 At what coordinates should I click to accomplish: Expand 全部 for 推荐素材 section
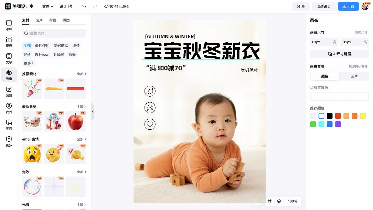81,74
